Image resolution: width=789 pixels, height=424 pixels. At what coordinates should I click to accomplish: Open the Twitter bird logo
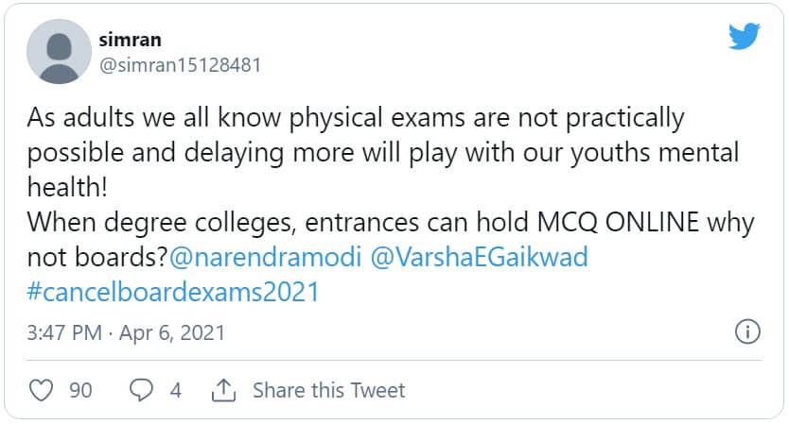(745, 37)
